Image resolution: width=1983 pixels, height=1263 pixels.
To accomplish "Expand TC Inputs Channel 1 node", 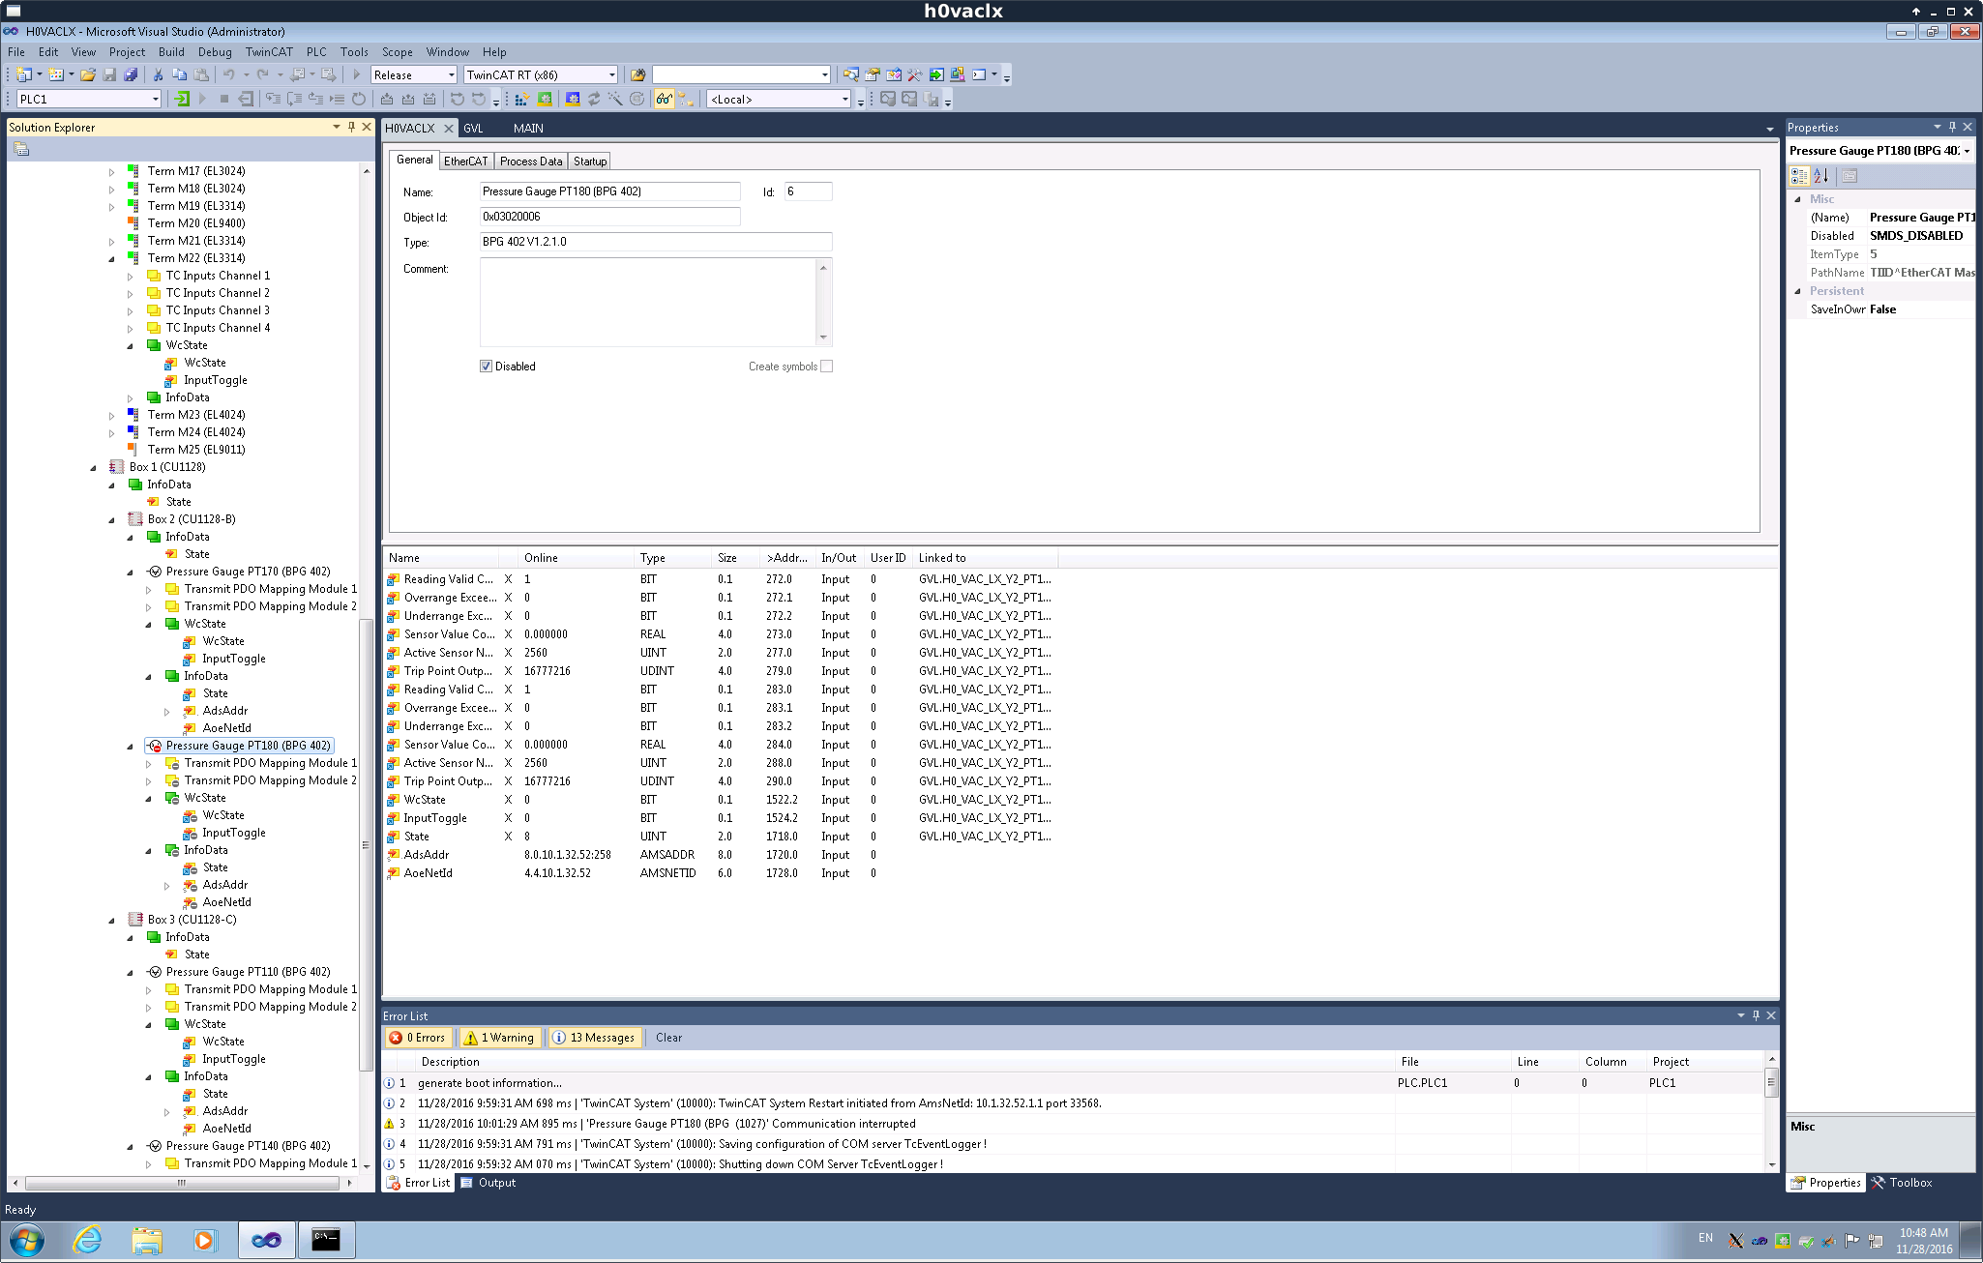I will click(x=131, y=276).
